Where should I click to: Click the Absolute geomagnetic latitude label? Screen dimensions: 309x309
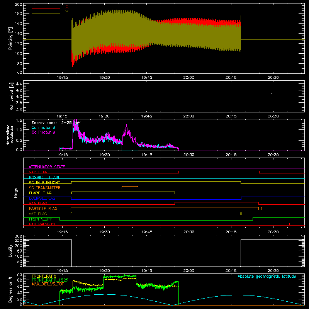tap(267, 276)
